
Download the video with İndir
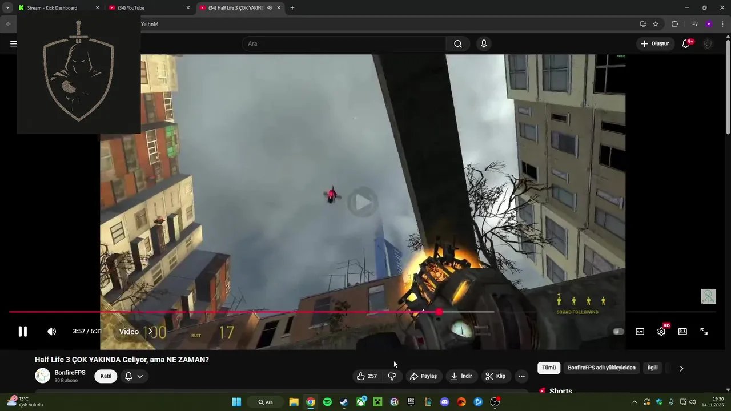[461, 376]
